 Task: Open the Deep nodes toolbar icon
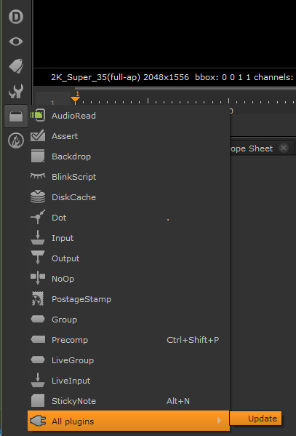16,17
